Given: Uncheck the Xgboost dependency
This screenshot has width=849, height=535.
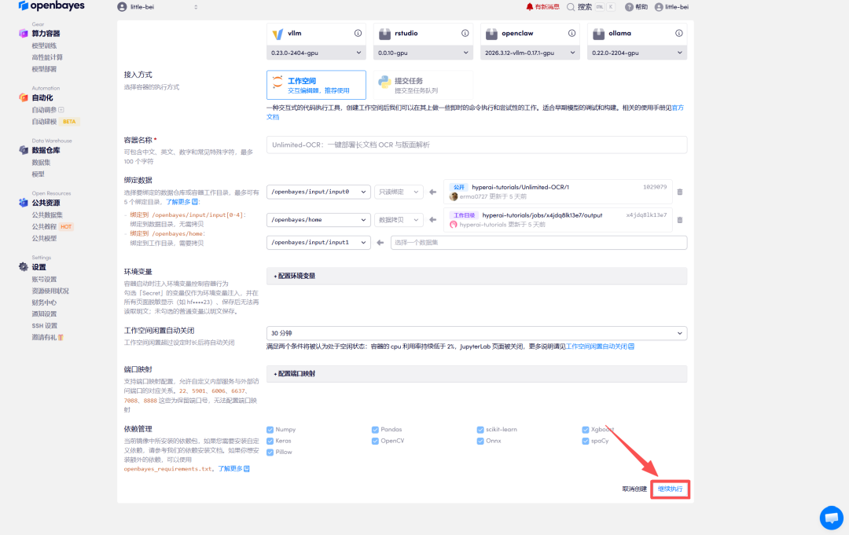Looking at the screenshot, I should [586, 430].
